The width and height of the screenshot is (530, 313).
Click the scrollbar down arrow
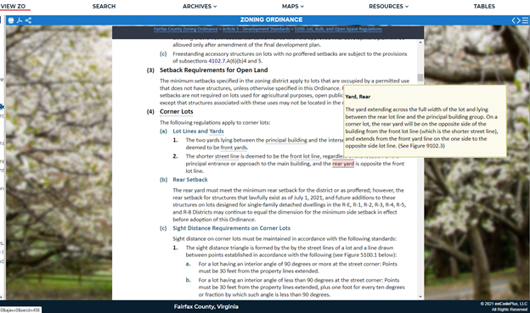(x=420, y=297)
